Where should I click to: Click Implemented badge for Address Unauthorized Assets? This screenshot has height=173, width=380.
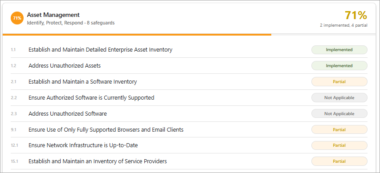(x=339, y=66)
